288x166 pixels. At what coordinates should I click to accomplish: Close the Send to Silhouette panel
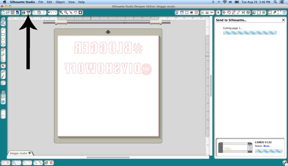click(283, 20)
